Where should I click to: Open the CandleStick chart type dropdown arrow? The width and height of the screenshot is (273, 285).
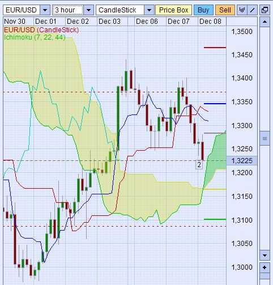point(149,10)
